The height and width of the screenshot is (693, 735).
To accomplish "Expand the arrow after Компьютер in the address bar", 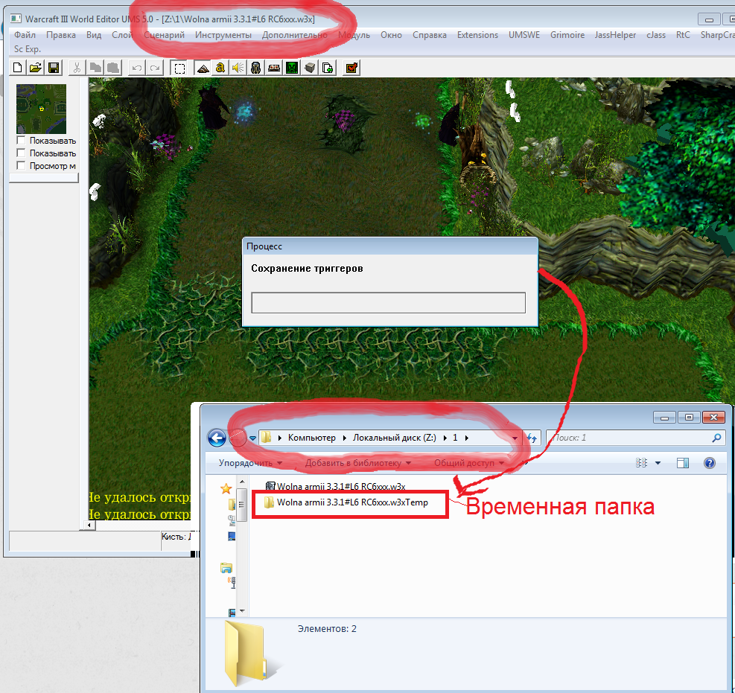I will [x=345, y=438].
